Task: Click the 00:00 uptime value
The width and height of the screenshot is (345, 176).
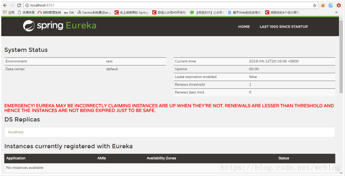Action: tap(254, 69)
